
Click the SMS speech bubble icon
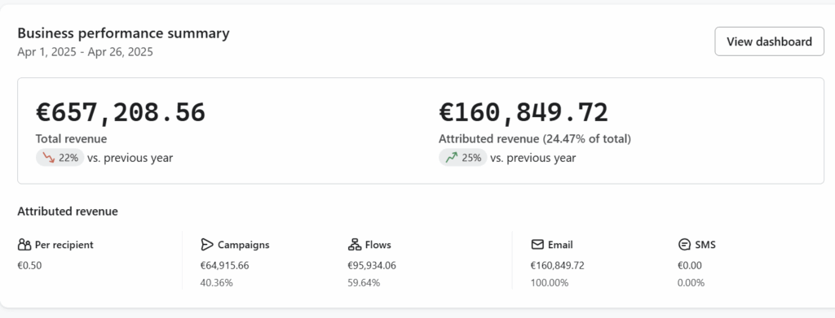684,245
